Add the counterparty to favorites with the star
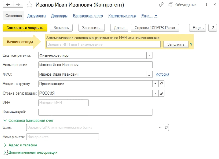 29,5
